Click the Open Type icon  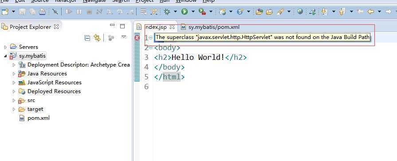[x=259, y=12]
